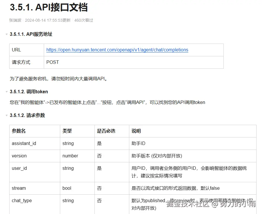Click the string type cell for chat_type
The width and height of the screenshot is (262, 214).
coord(77,204)
